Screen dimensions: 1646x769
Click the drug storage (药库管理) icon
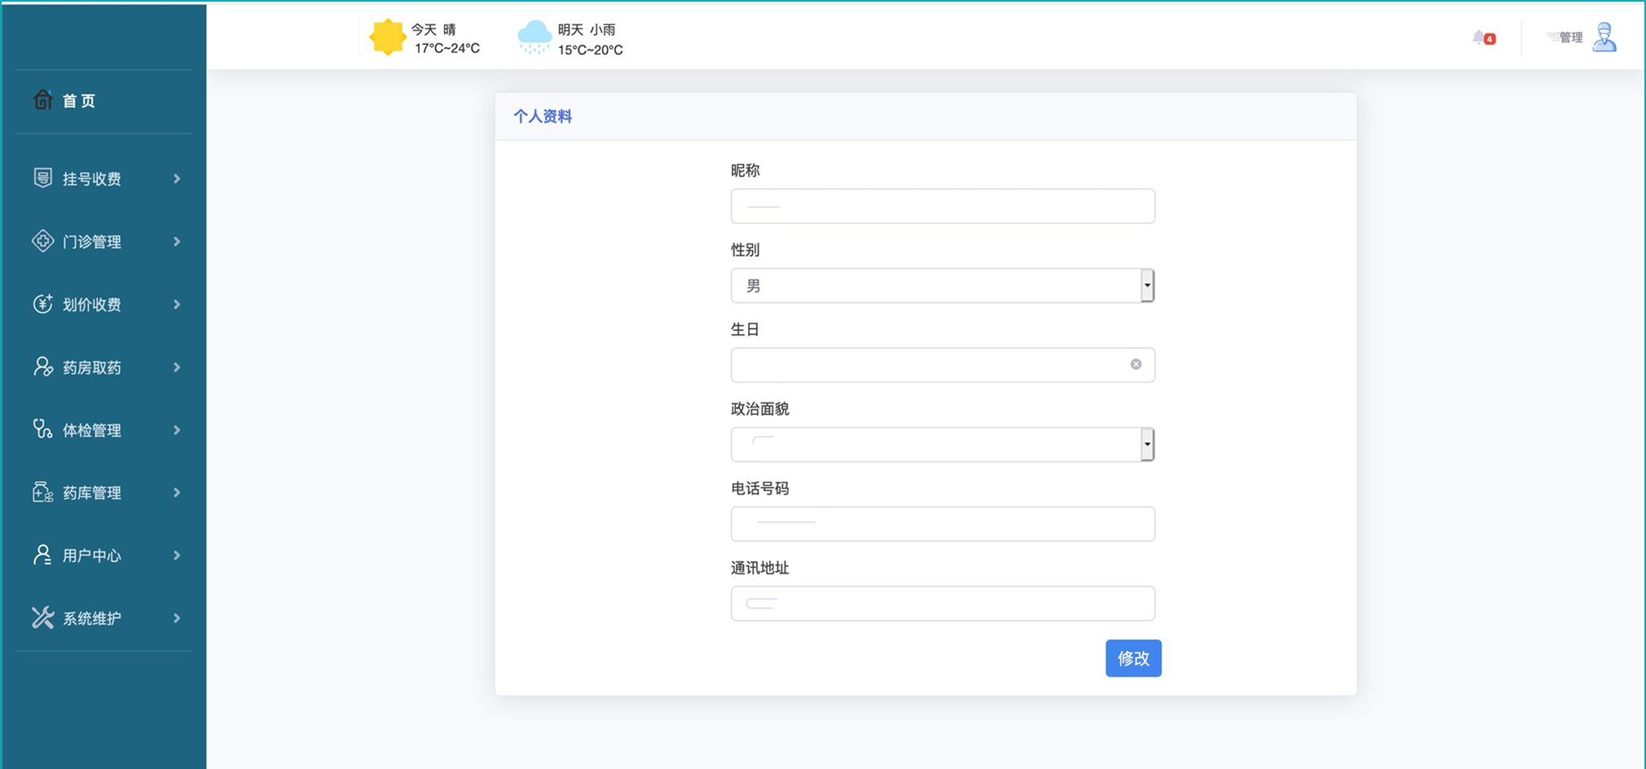[x=42, y=492]
